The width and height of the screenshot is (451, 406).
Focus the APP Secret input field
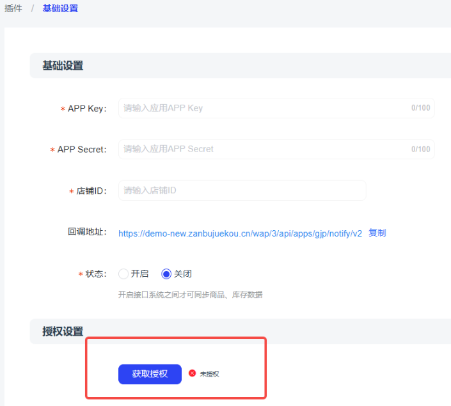[262, 149]
